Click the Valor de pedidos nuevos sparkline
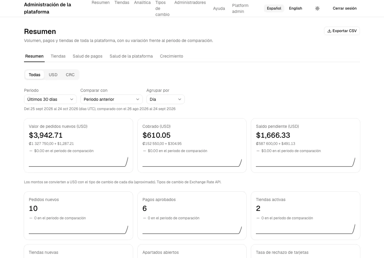This screenshot has width=384, height=258. click(78, 162)
